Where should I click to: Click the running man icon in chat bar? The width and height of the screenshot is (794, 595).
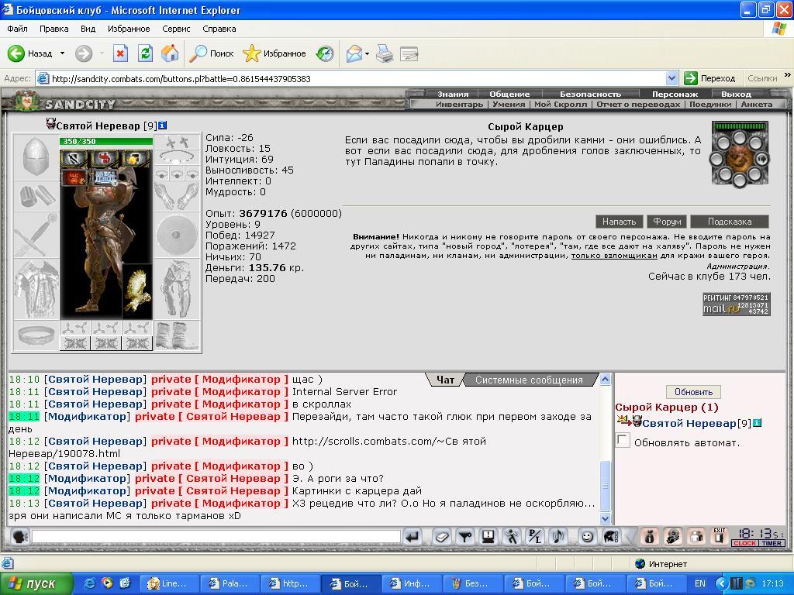512,536
